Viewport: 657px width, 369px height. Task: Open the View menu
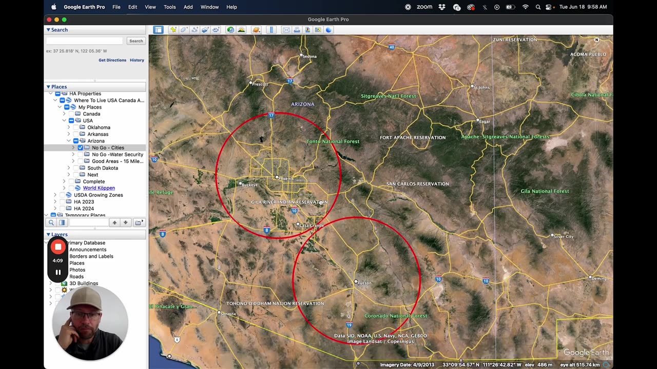[x=150, y=7]
